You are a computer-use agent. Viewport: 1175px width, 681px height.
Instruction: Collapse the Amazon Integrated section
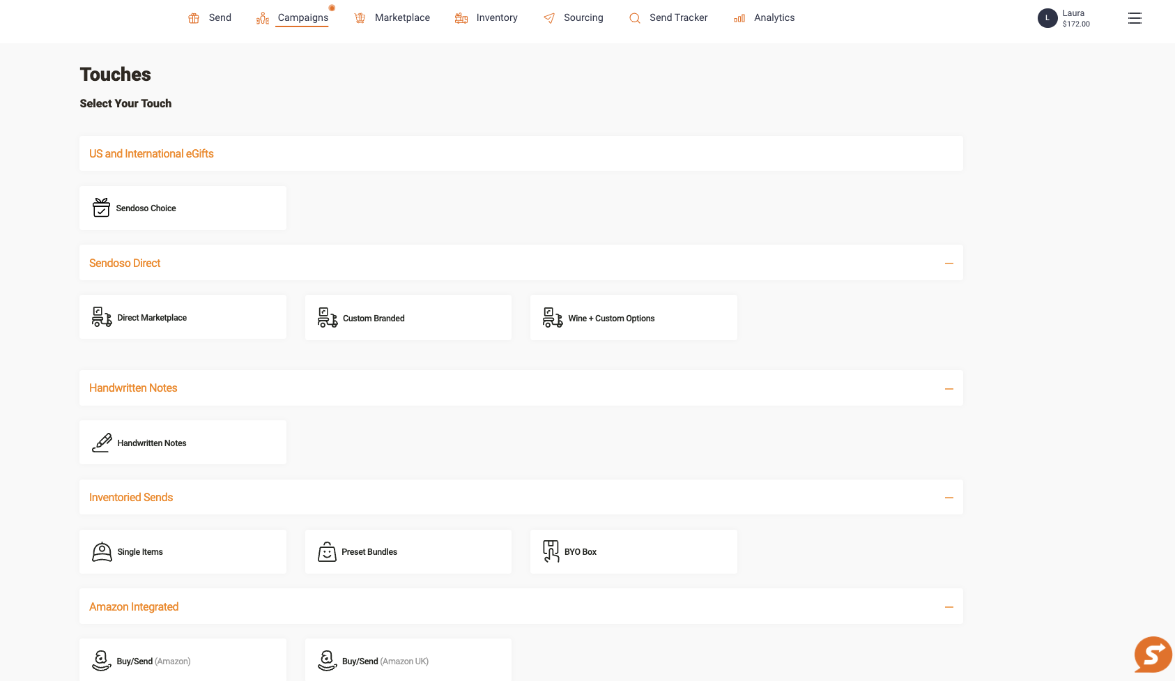point(949,607)
